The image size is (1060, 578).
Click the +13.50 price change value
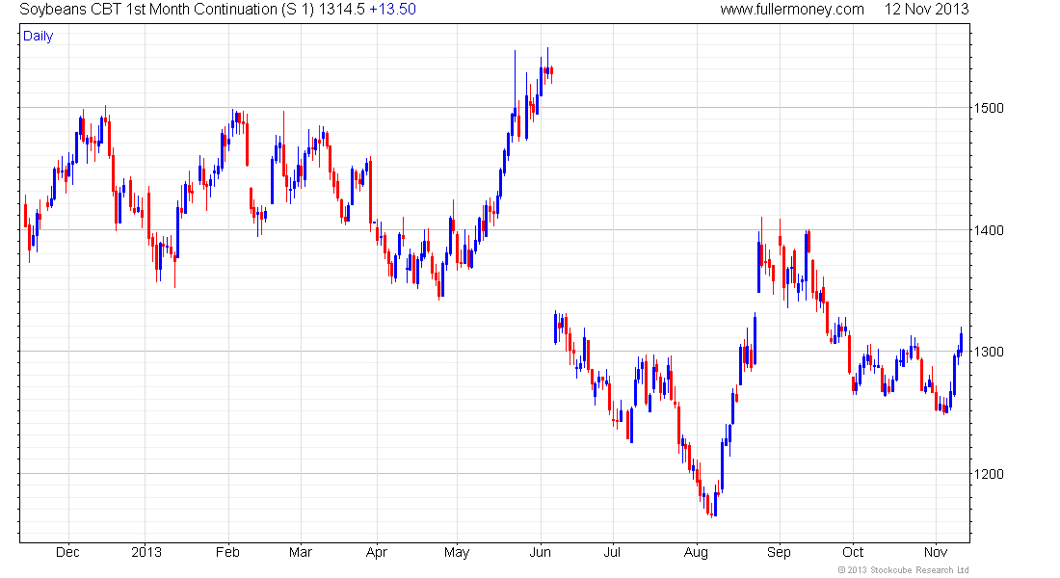(392, 10)
